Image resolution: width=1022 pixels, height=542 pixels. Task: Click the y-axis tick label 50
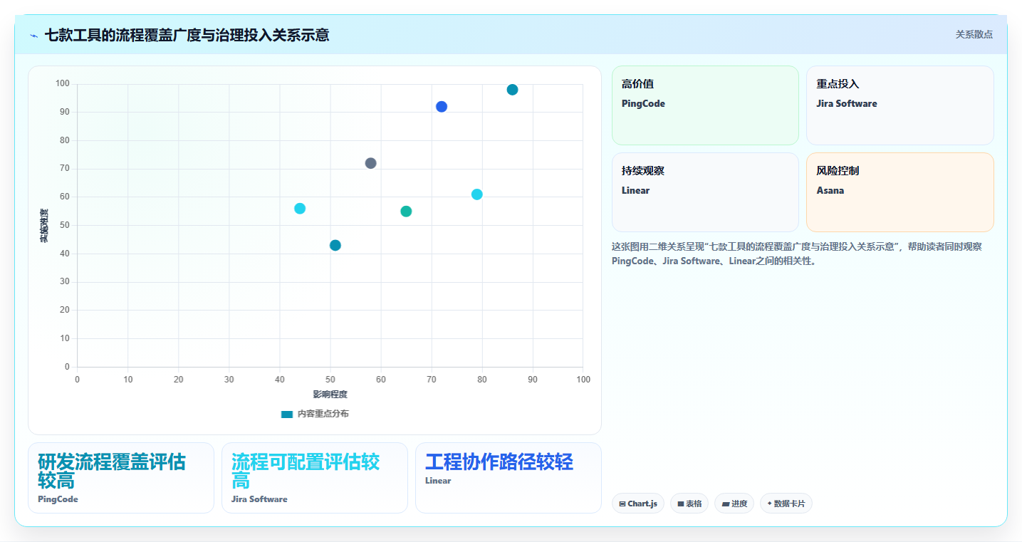pyautogui.click(x=65, y=226)
